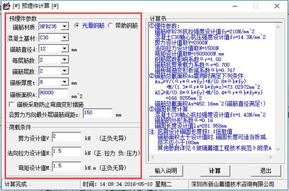
Task: Minimize the 预埋件计算 window
Action: coord(235,6)
